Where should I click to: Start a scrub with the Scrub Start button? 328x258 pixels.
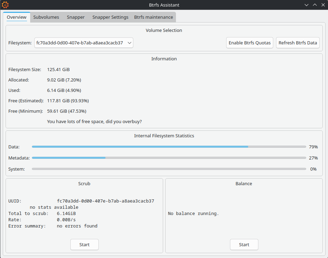[x=84, y=244]
